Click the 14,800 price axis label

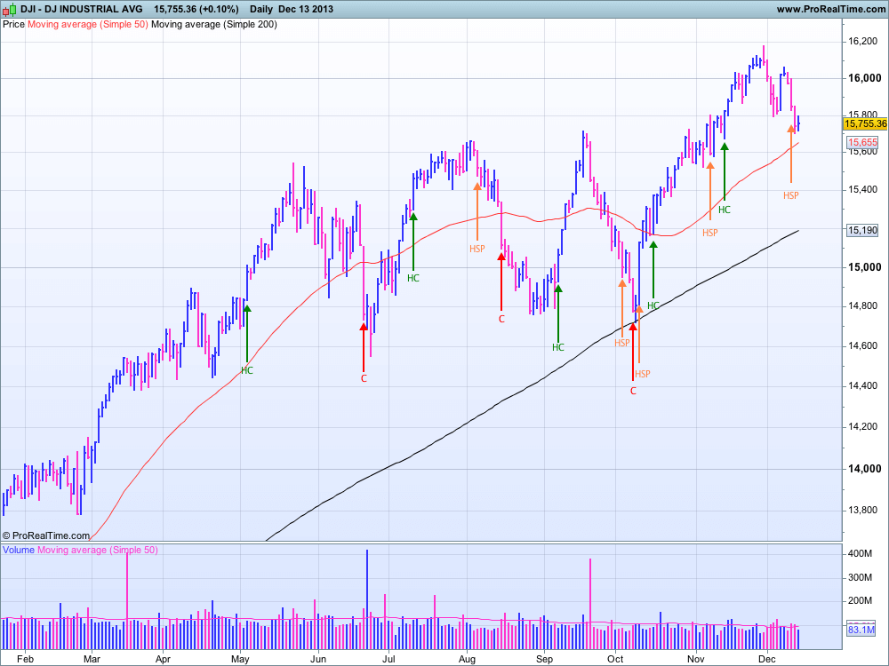862,305
